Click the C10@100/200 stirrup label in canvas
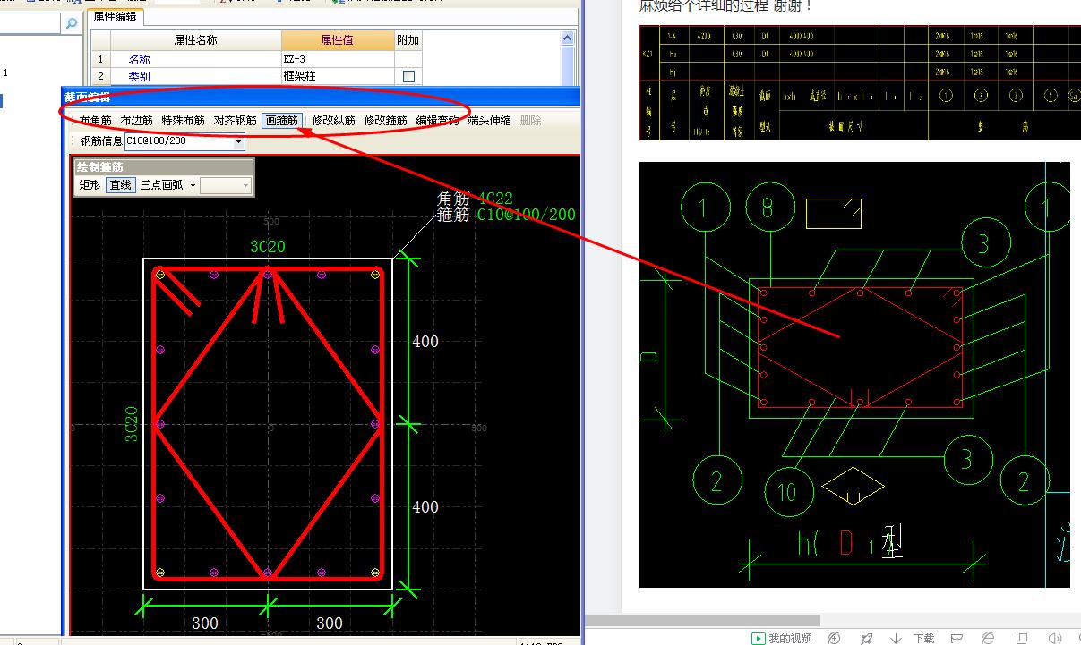1081x645 pixels. [526, 215]
